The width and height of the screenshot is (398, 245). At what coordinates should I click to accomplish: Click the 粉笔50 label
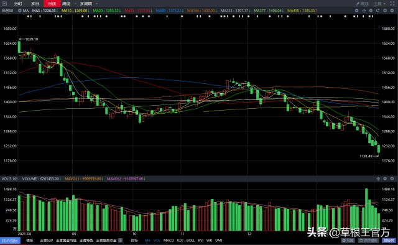tap(7, 11)
